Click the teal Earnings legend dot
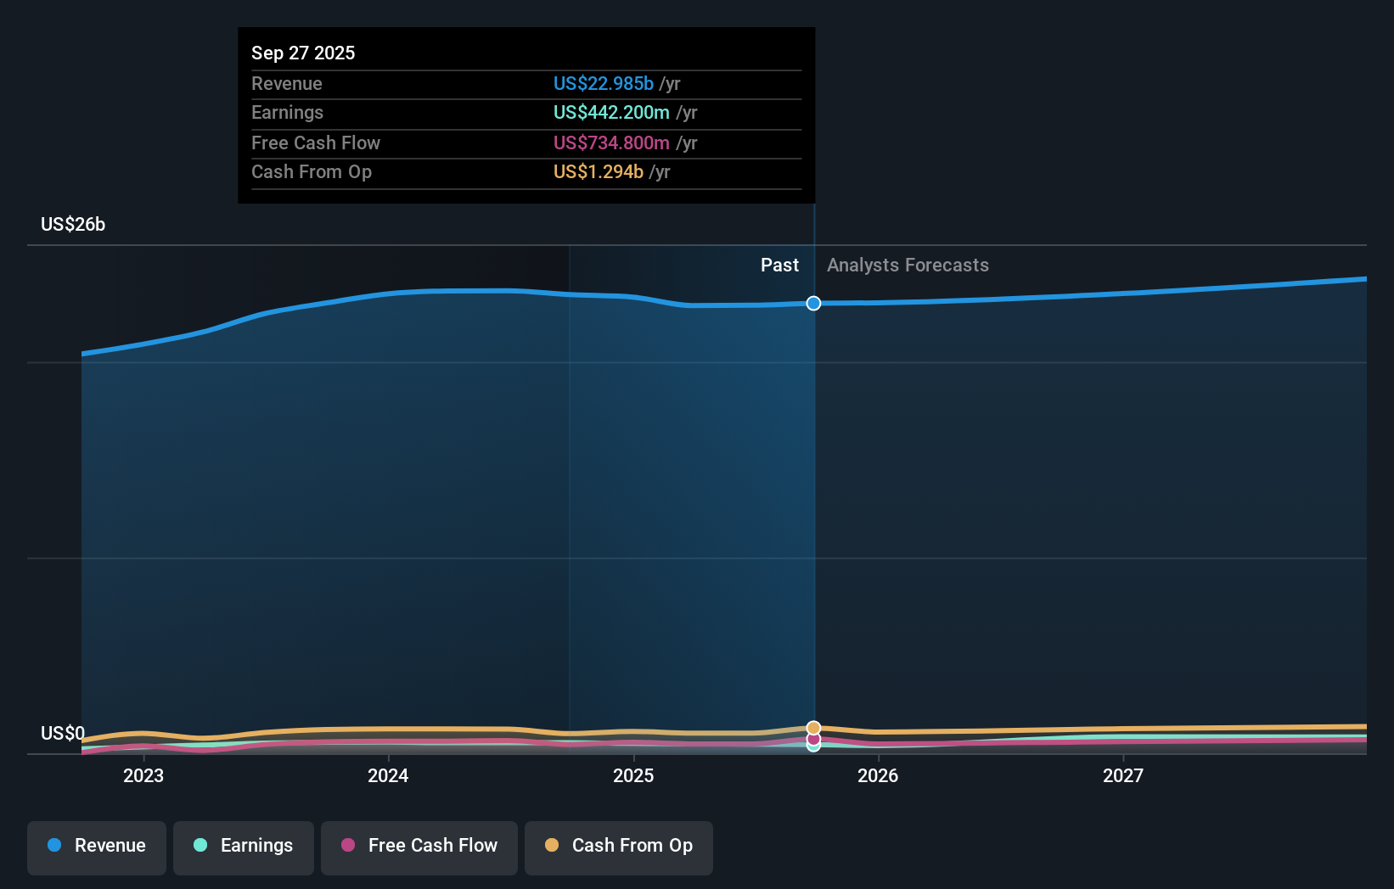This screenshot has width=1394, height=889. (201, 846)
